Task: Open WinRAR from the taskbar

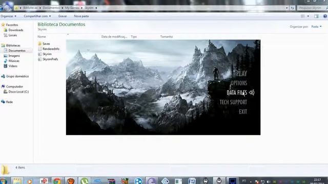Action: click(x=111, y=181)
